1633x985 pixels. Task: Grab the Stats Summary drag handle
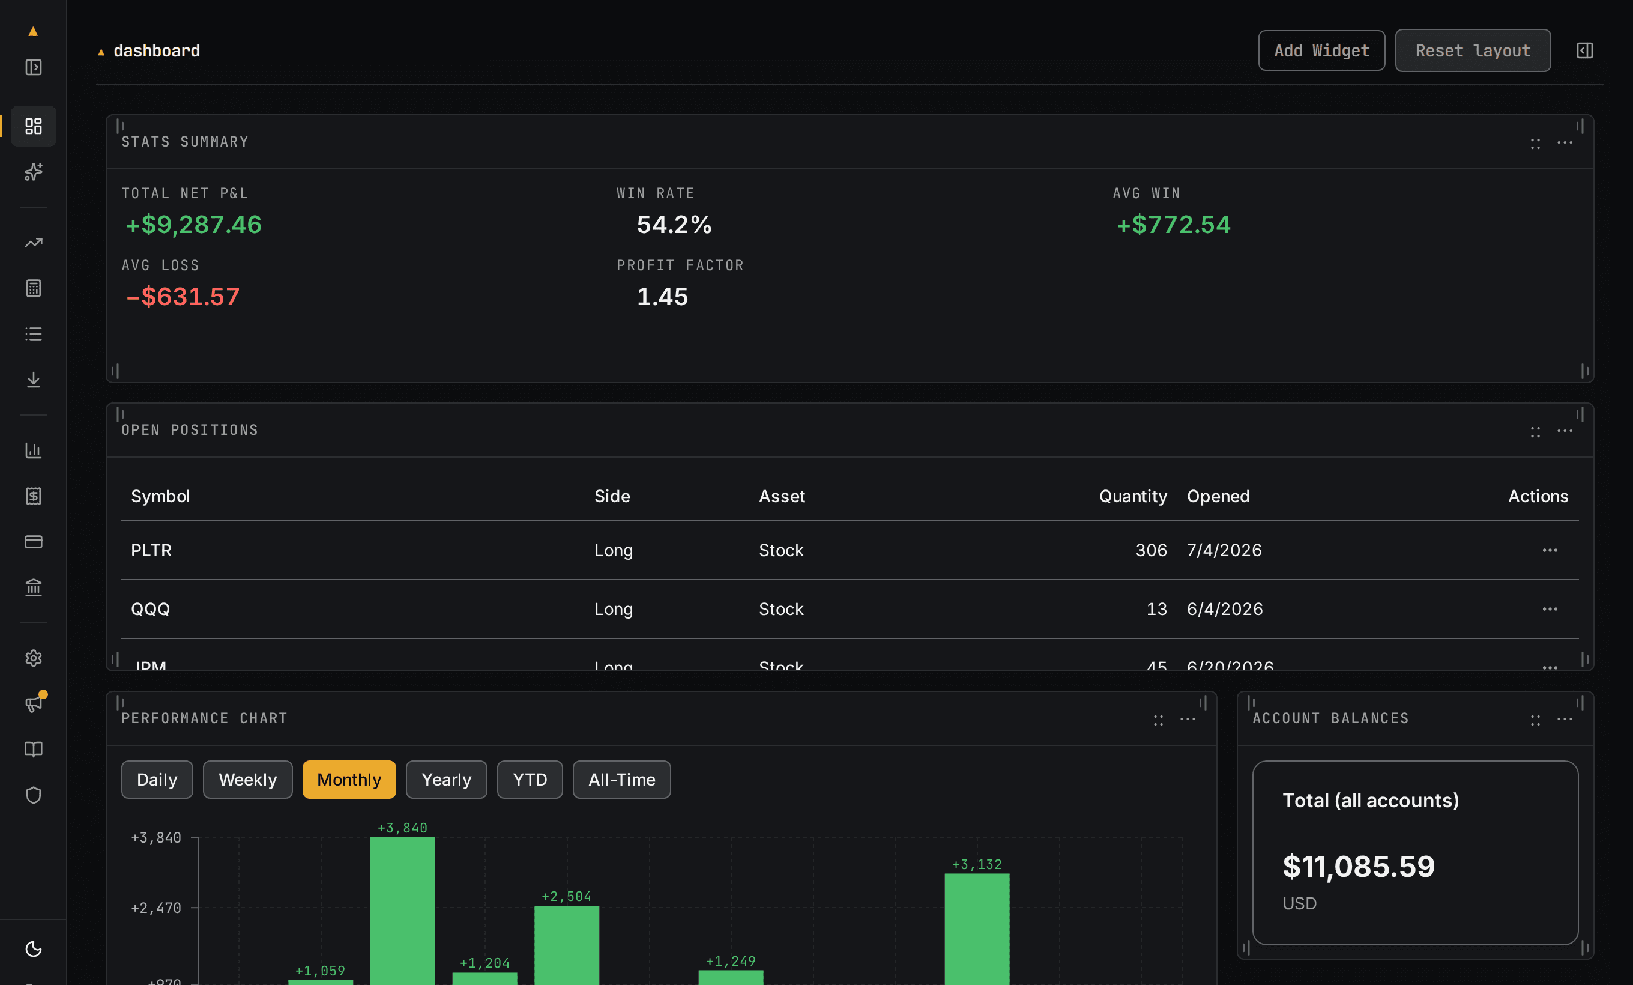1535,143
